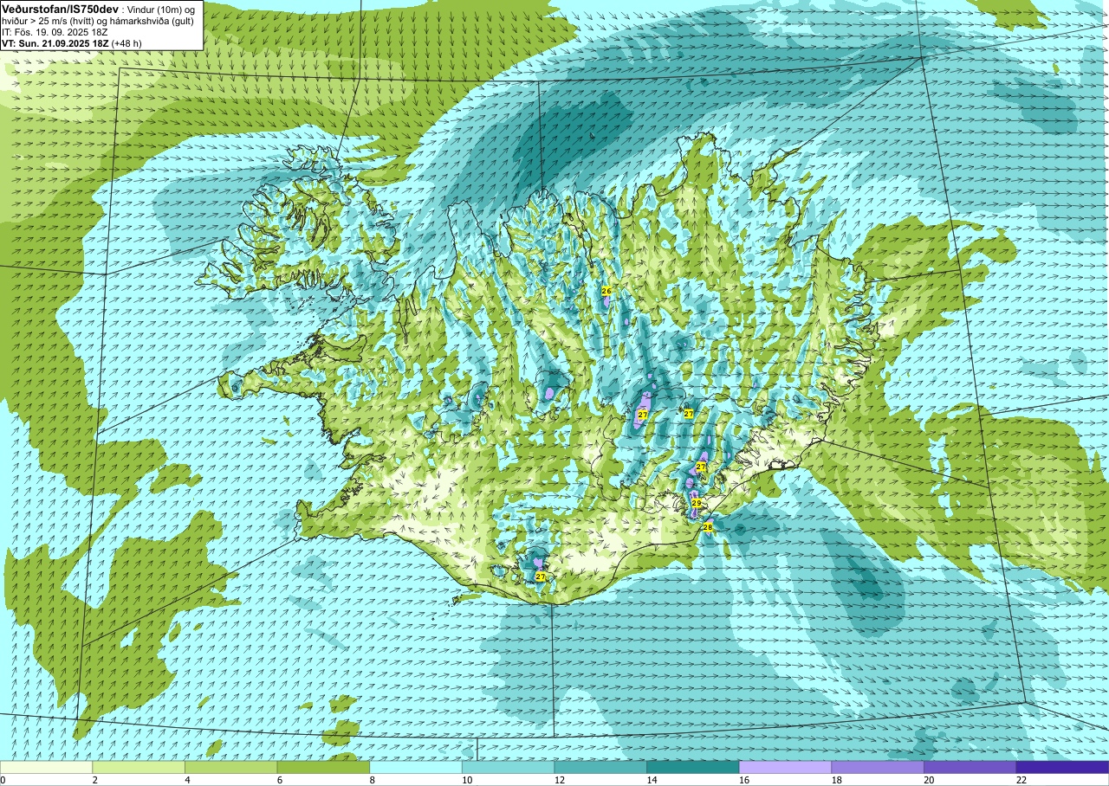This screenshot has width=1109, height=786.
Task: Click the yellow 28 gust label
Action: (x=707, y=527)
